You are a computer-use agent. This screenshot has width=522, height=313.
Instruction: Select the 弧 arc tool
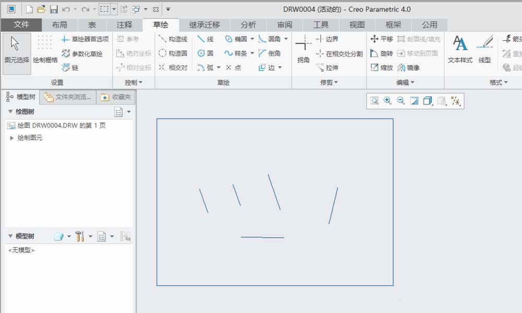point(206,67)
